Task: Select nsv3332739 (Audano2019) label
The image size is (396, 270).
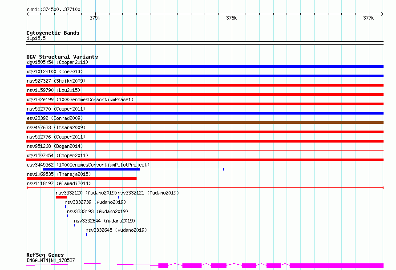Action: click(x=95, y=202)
